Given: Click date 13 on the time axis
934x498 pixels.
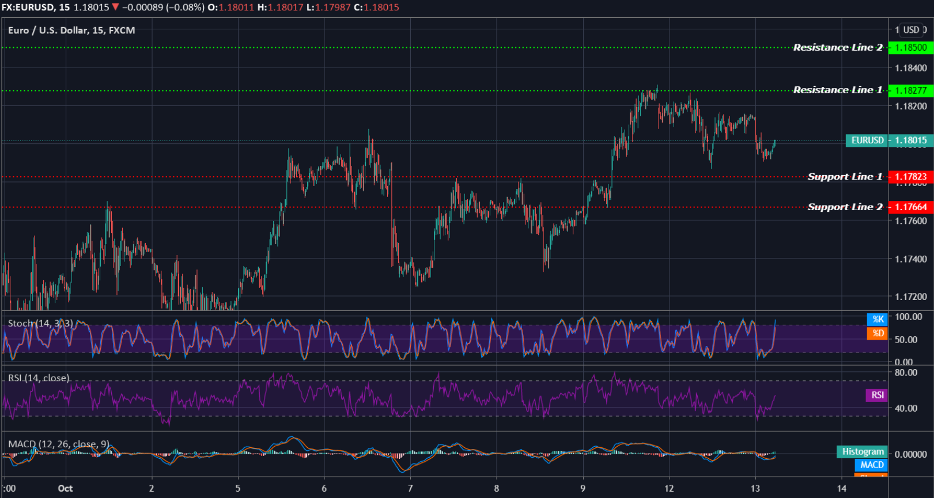Looking at the screenshot, I should (x=755, y=488).
